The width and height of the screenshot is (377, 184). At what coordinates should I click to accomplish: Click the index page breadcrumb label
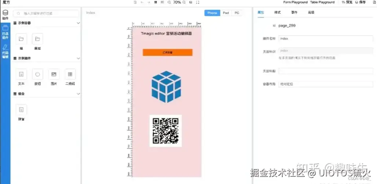click(x=91, y=13)
